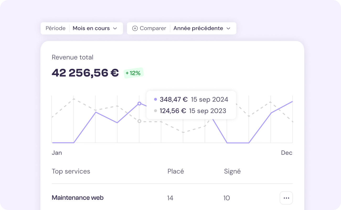This screenshot has width=341, height=210.
Task: Click the purple dot beside 348,47 €
Action: pyautogui.click(x=156, y=99)
